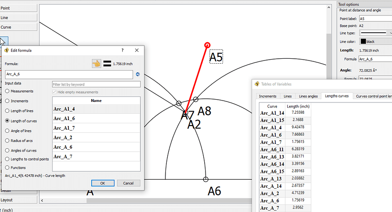Click the Name column header
Screen dimensions: 392x212
pos(96,101)
